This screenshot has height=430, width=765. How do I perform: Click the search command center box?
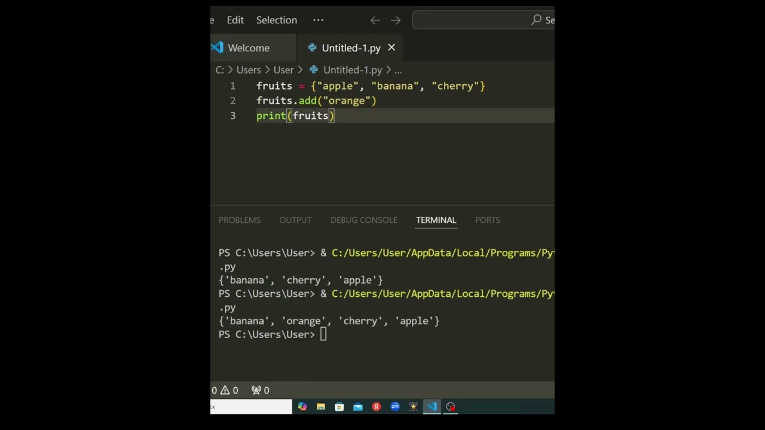pos(483,20)
